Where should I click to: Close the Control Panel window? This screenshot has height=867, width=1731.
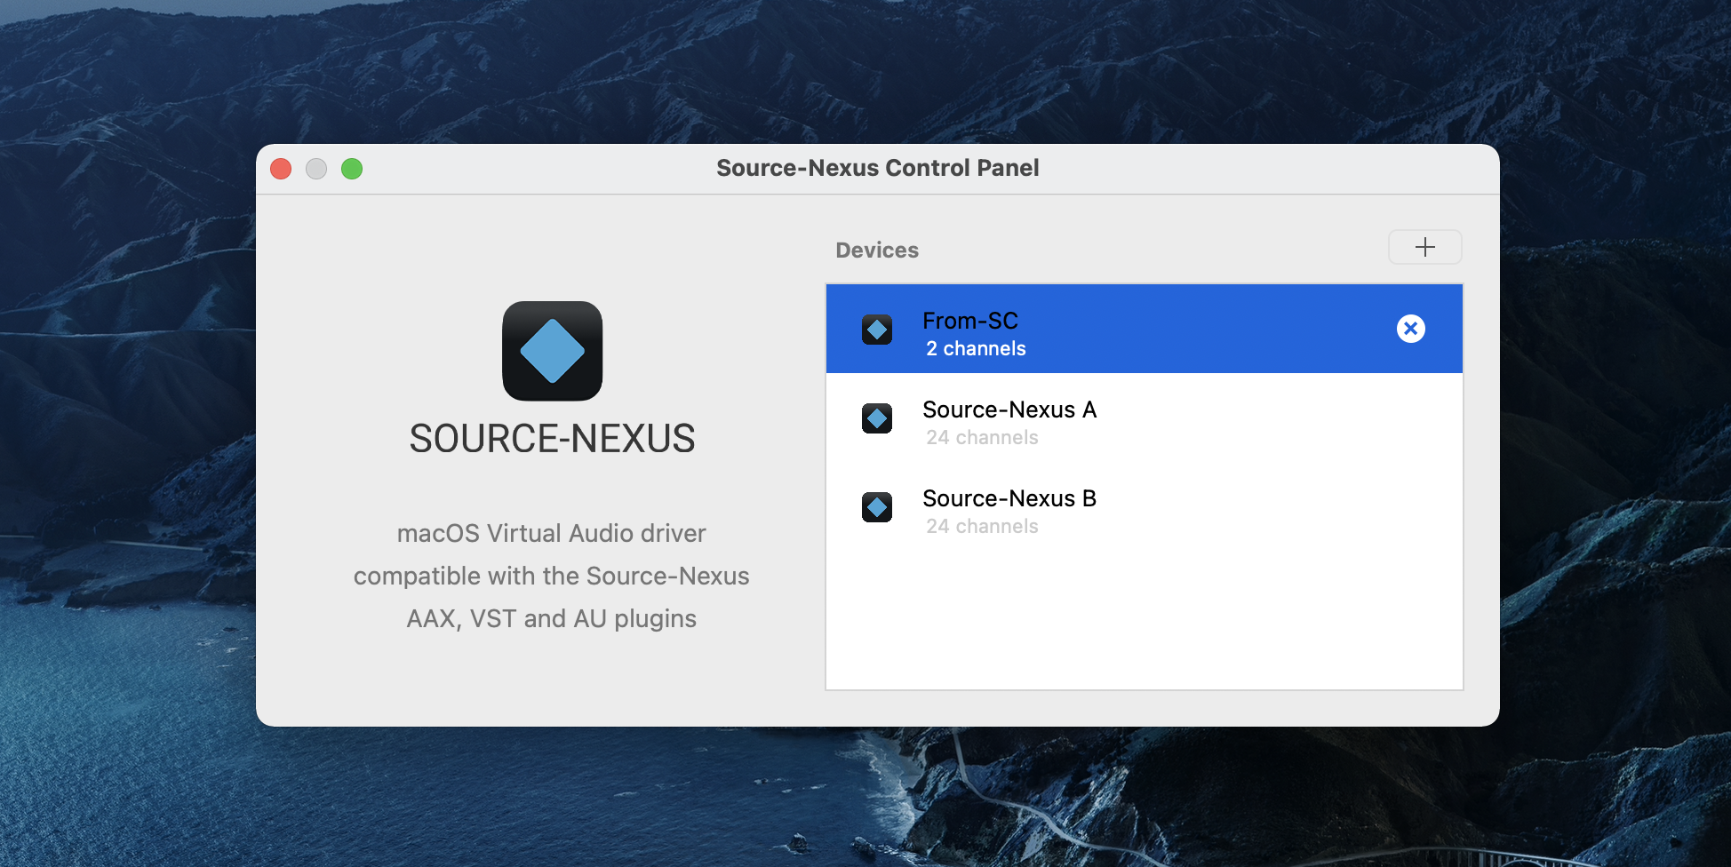coord(281,169)
